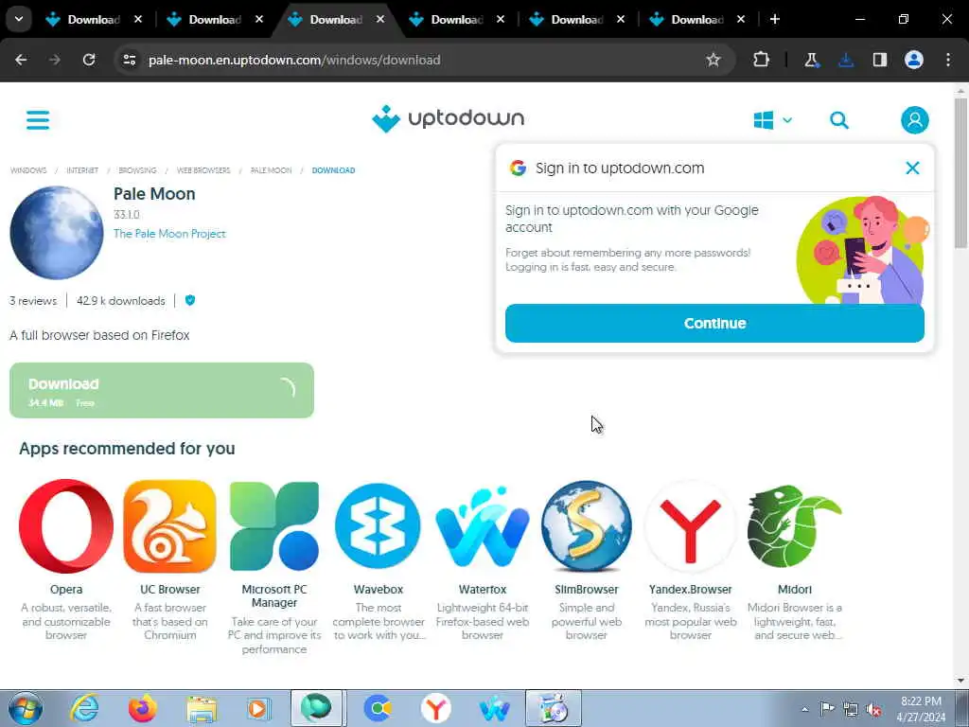The image size is (969, 727).
Task: Open the Midori app icon
Action: coord(795,526)
